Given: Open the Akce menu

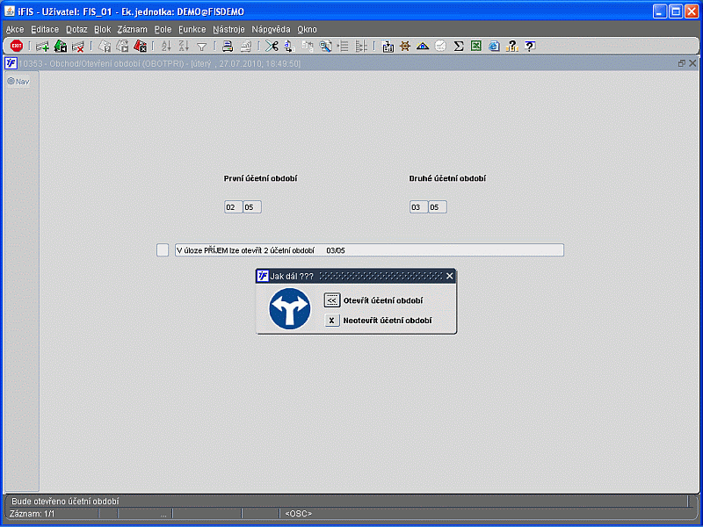Looking at the screenshot, I should coord(15,29).
